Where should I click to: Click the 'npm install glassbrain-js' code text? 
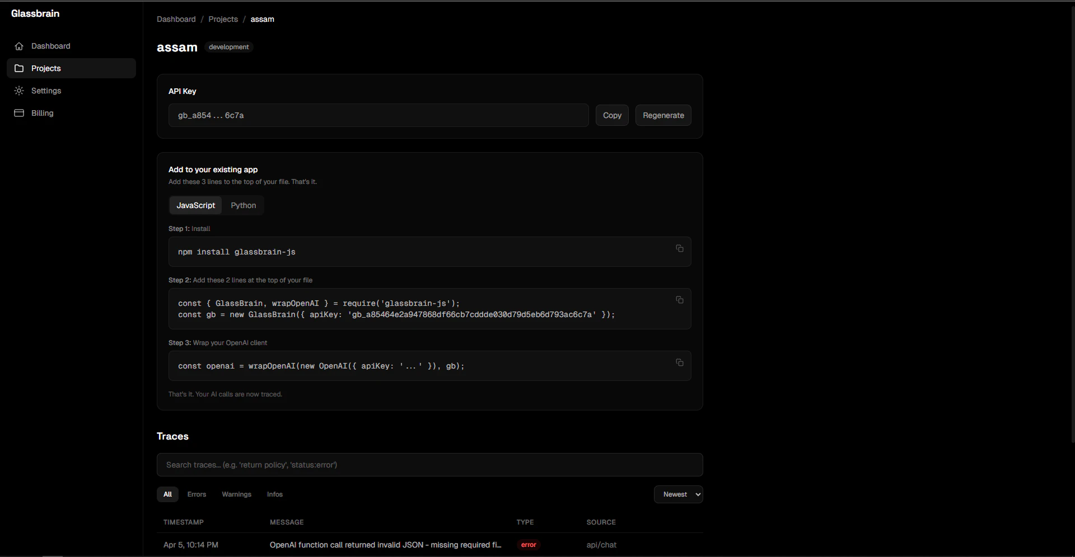point(236,252)
